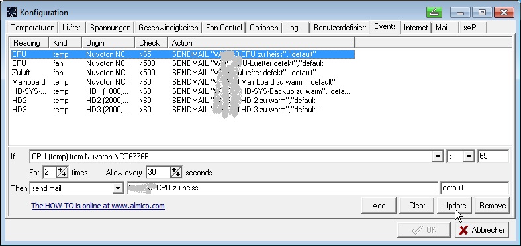Click the For times stepper arrows

tap(62, 172)
